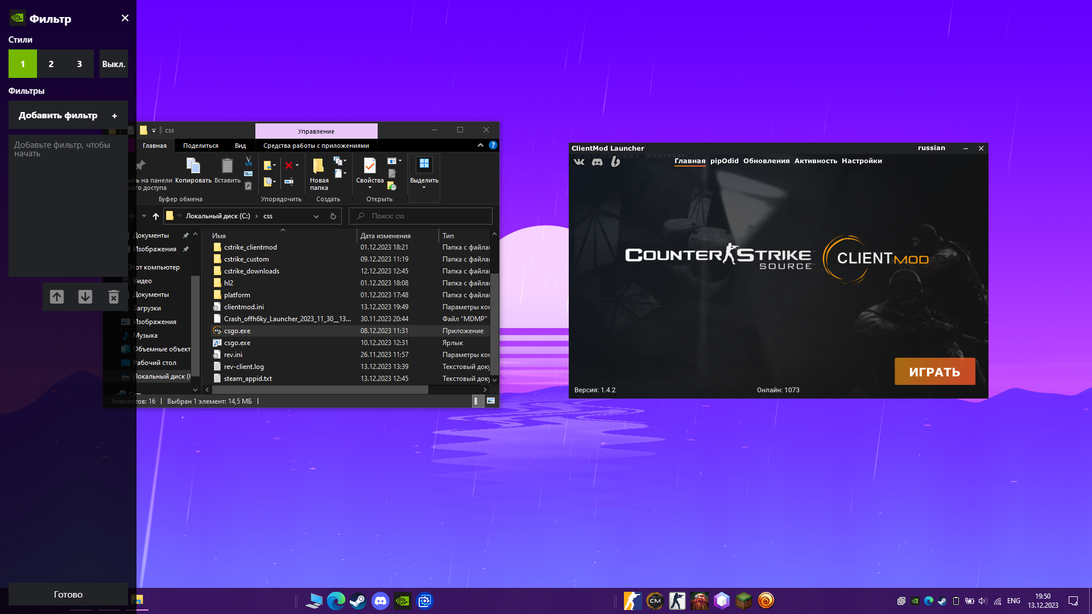Open the Move to dropdown
This screenshot has width=1092, height=614.
tap(270, 165)
